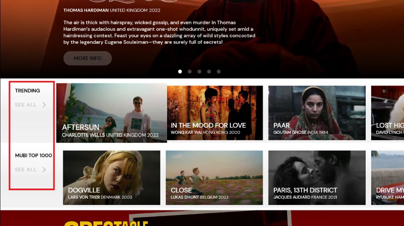Click Wong Kar Wai Hong Kong 2000 caption
Viewport: 404px width, 226px height.
click(205, 133)
